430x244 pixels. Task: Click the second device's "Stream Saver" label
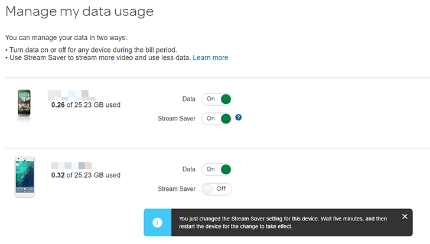click(x=177, y=189)
